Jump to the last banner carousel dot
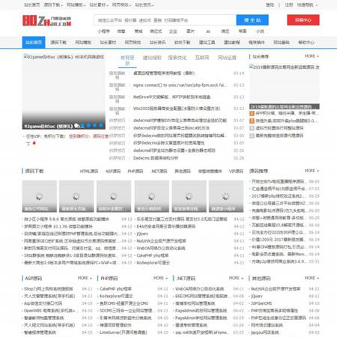 click(x=101, y=126)
